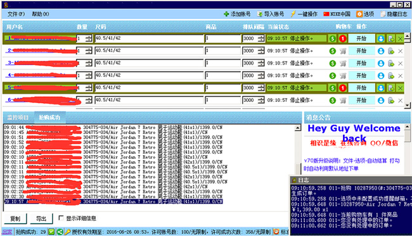
Task: Select the highlighted 09:10:57 success record
Action: point(113,201)
